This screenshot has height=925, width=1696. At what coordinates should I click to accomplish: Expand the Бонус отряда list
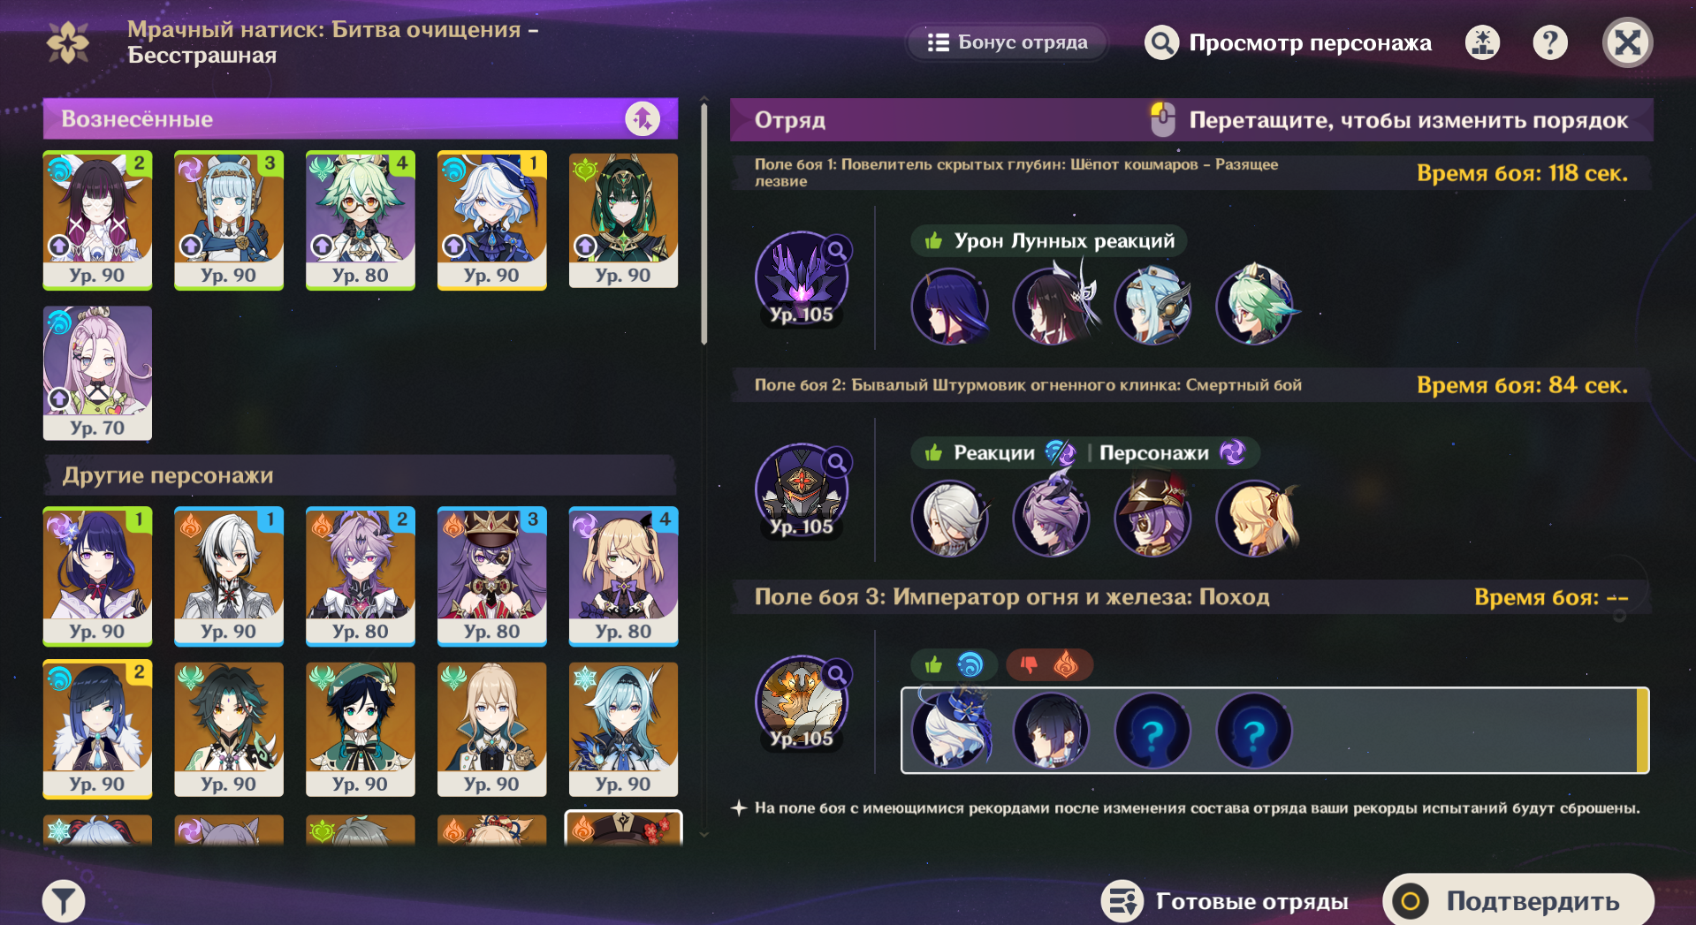pos(1008,42)
